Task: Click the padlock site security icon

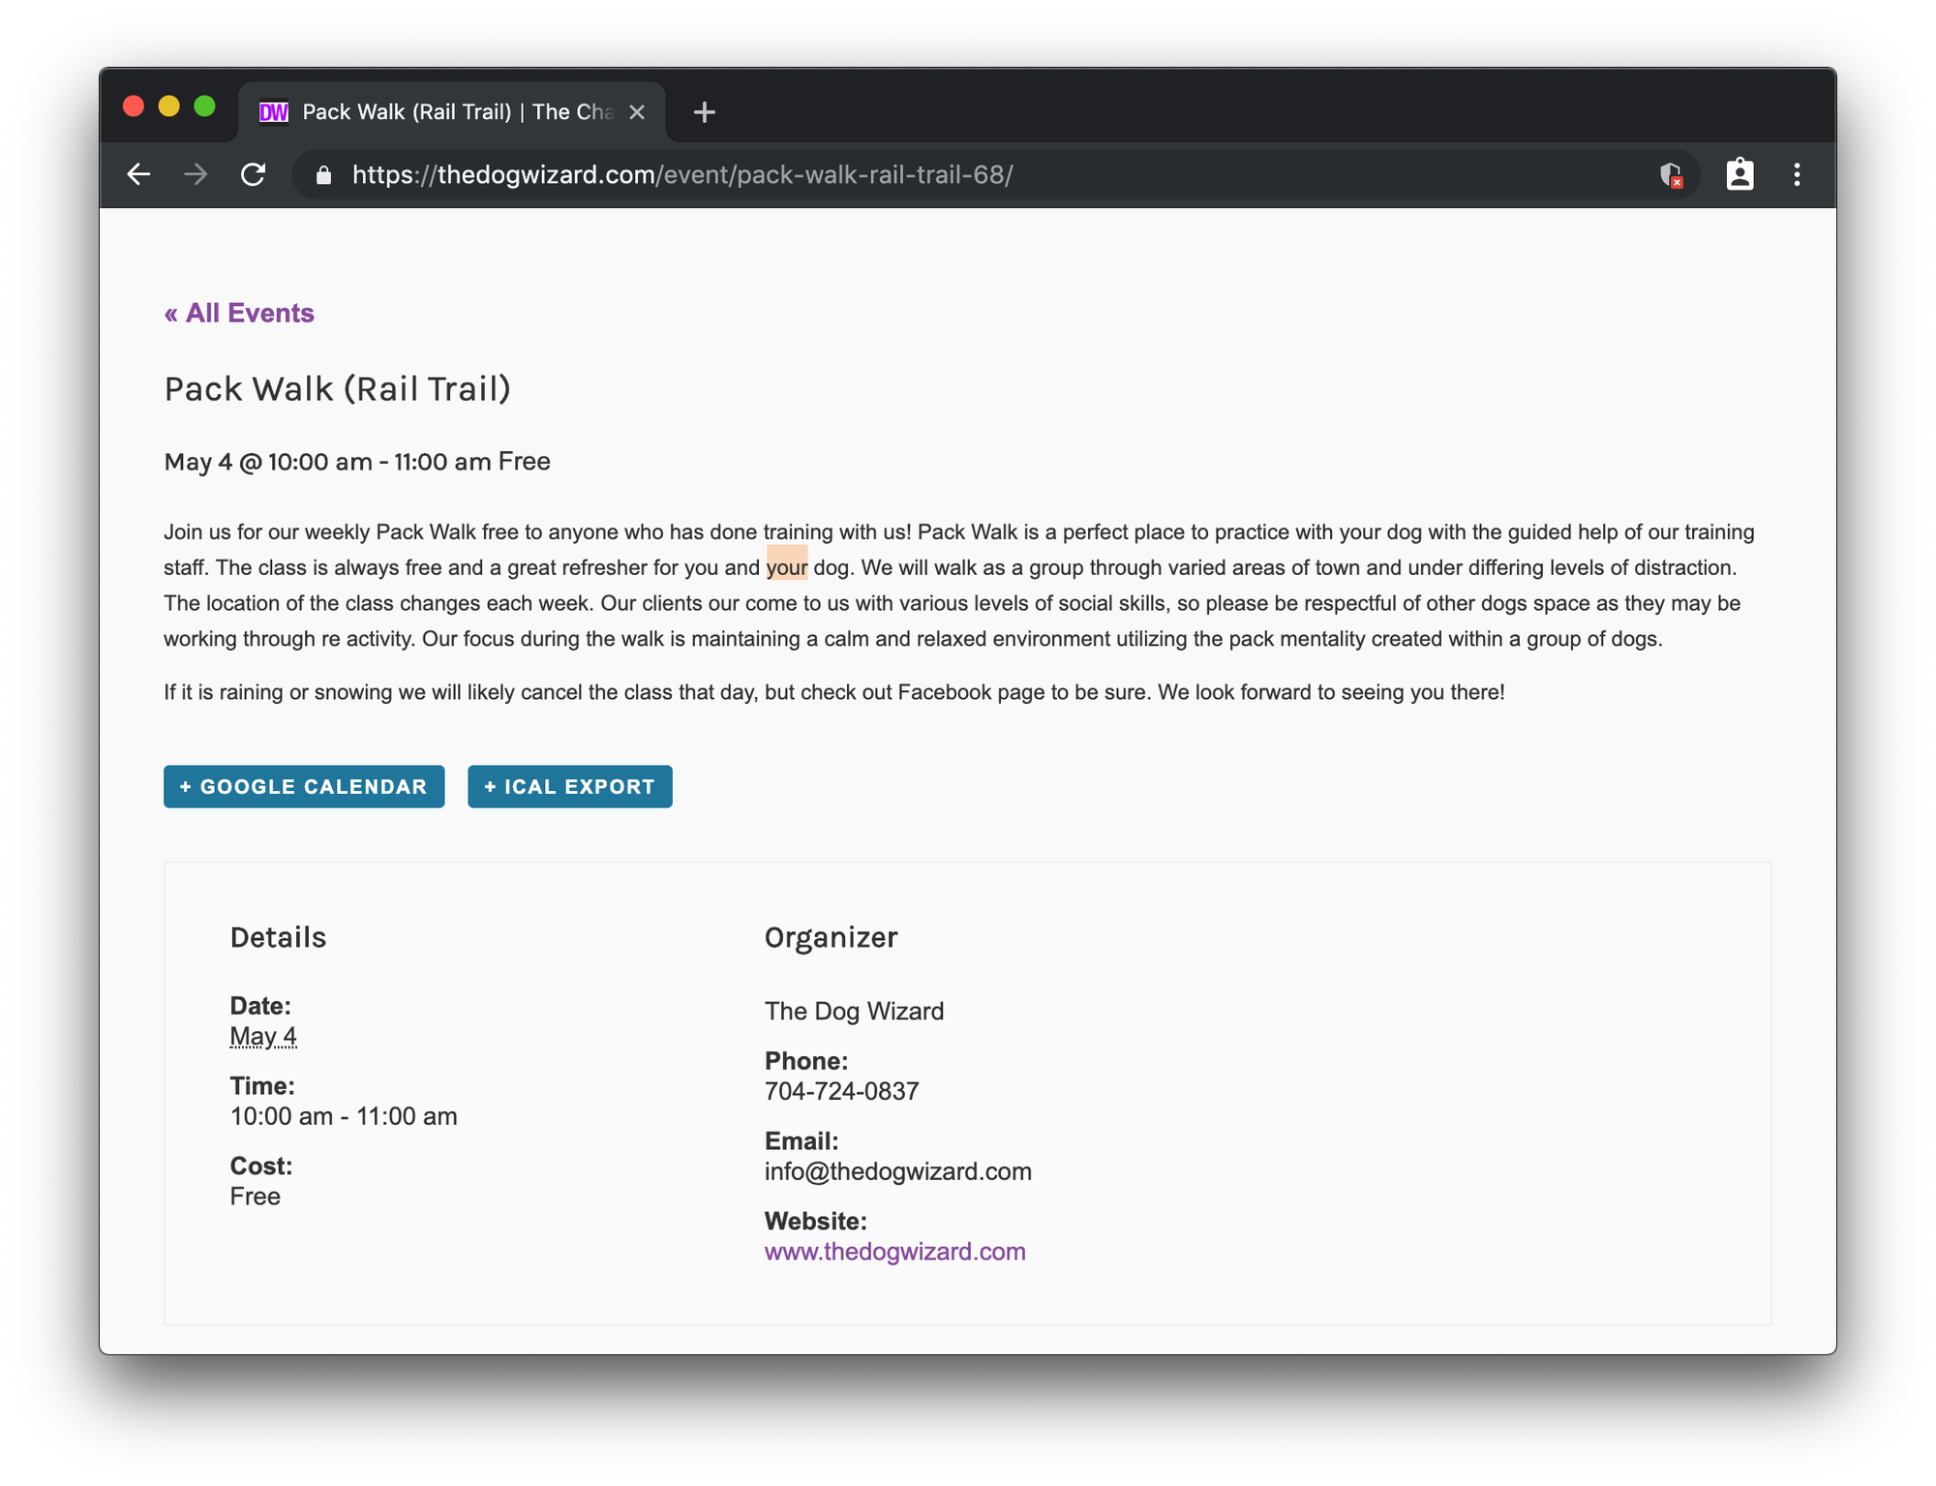Action: [324, 175]
